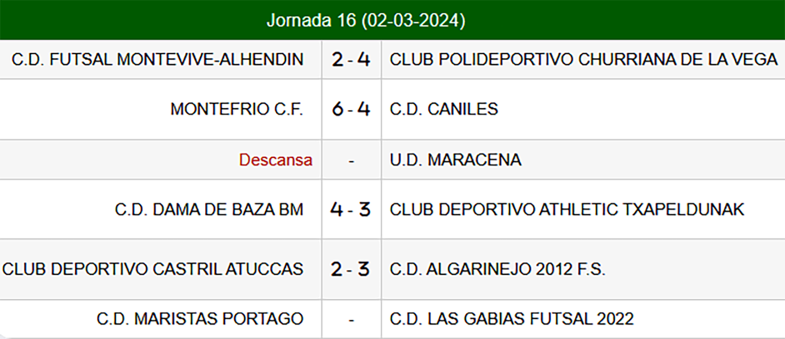This screenshot has height=339, width=785.
Task: Click the dash in the U.D. Maracena row
Action: coord(351,161)
